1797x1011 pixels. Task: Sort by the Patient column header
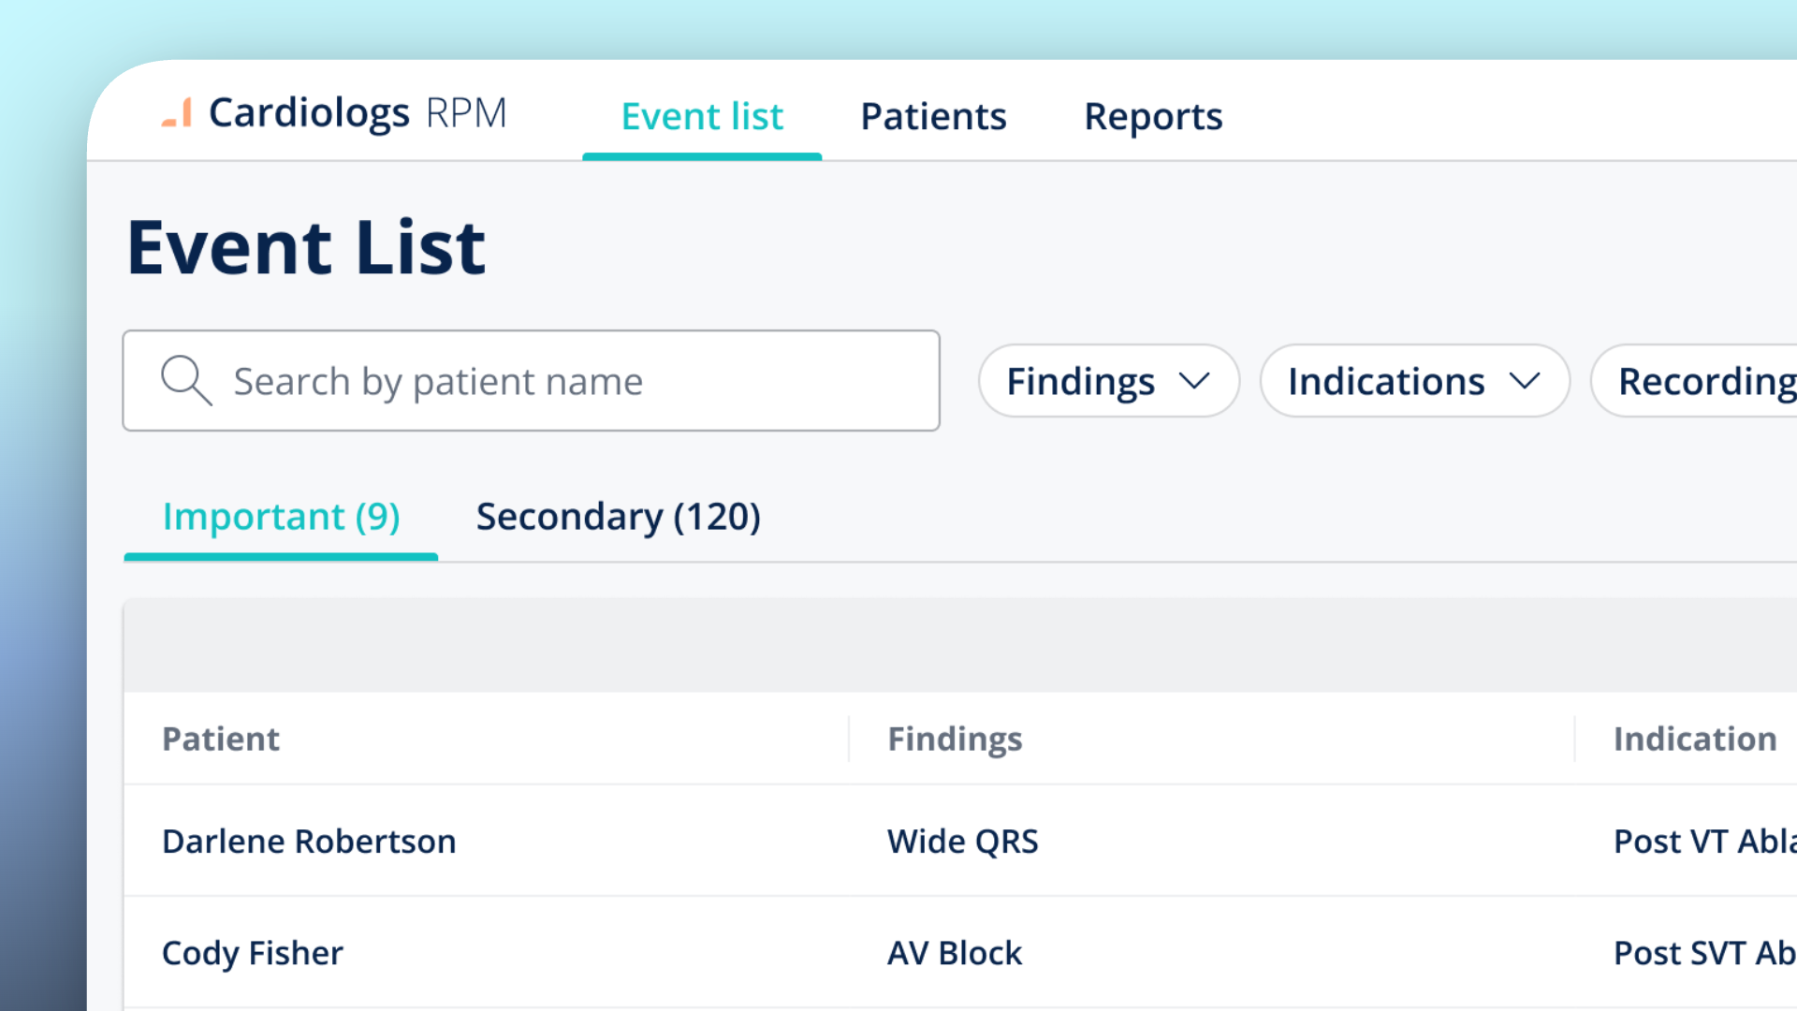pyautogui.click(x=221, y=739)
